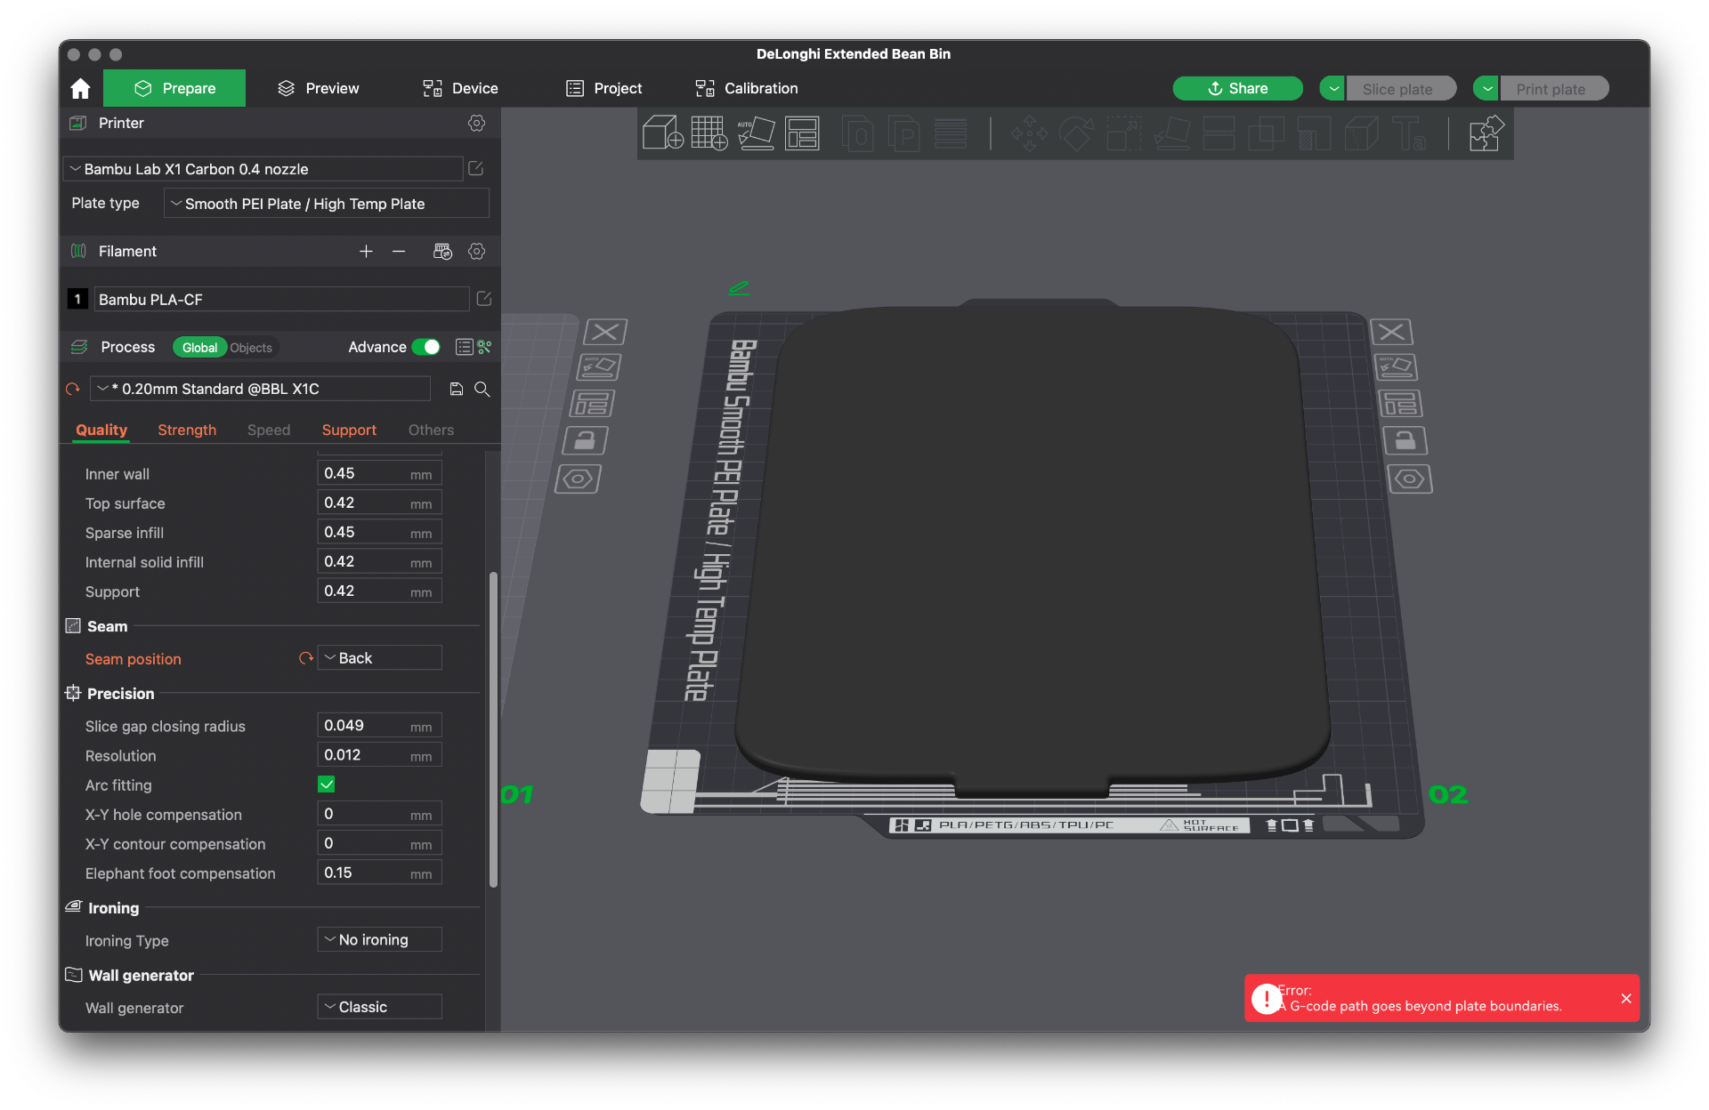Open the Assembly view puzzle icon
The height and width of the screenshot is (1110, 1709).
pos(1486,133)
